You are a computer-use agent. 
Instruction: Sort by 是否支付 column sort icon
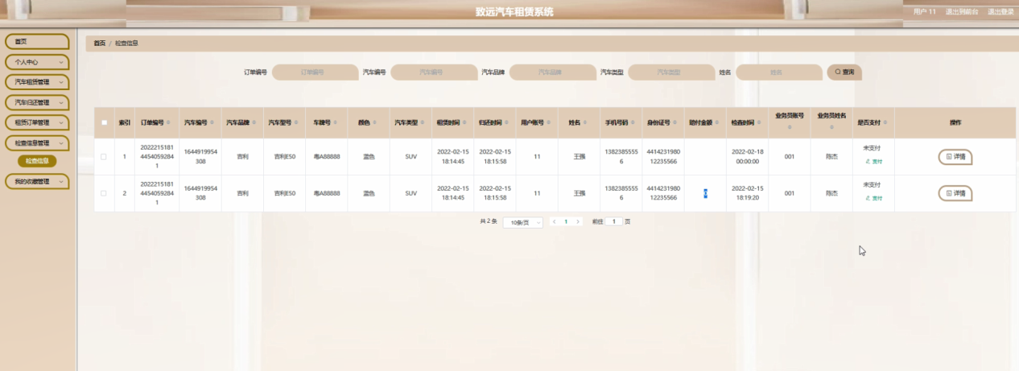[x=886, y=123]
